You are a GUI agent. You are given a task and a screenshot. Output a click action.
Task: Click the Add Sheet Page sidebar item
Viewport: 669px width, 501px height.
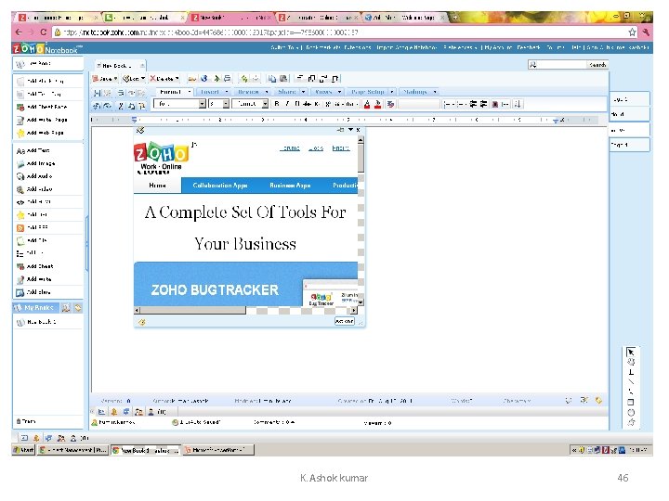tap(42, 107)
